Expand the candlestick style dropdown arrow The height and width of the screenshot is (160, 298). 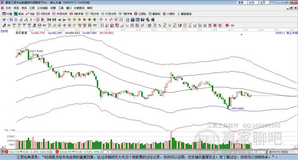pyautogui.click(x=34, y=20)
